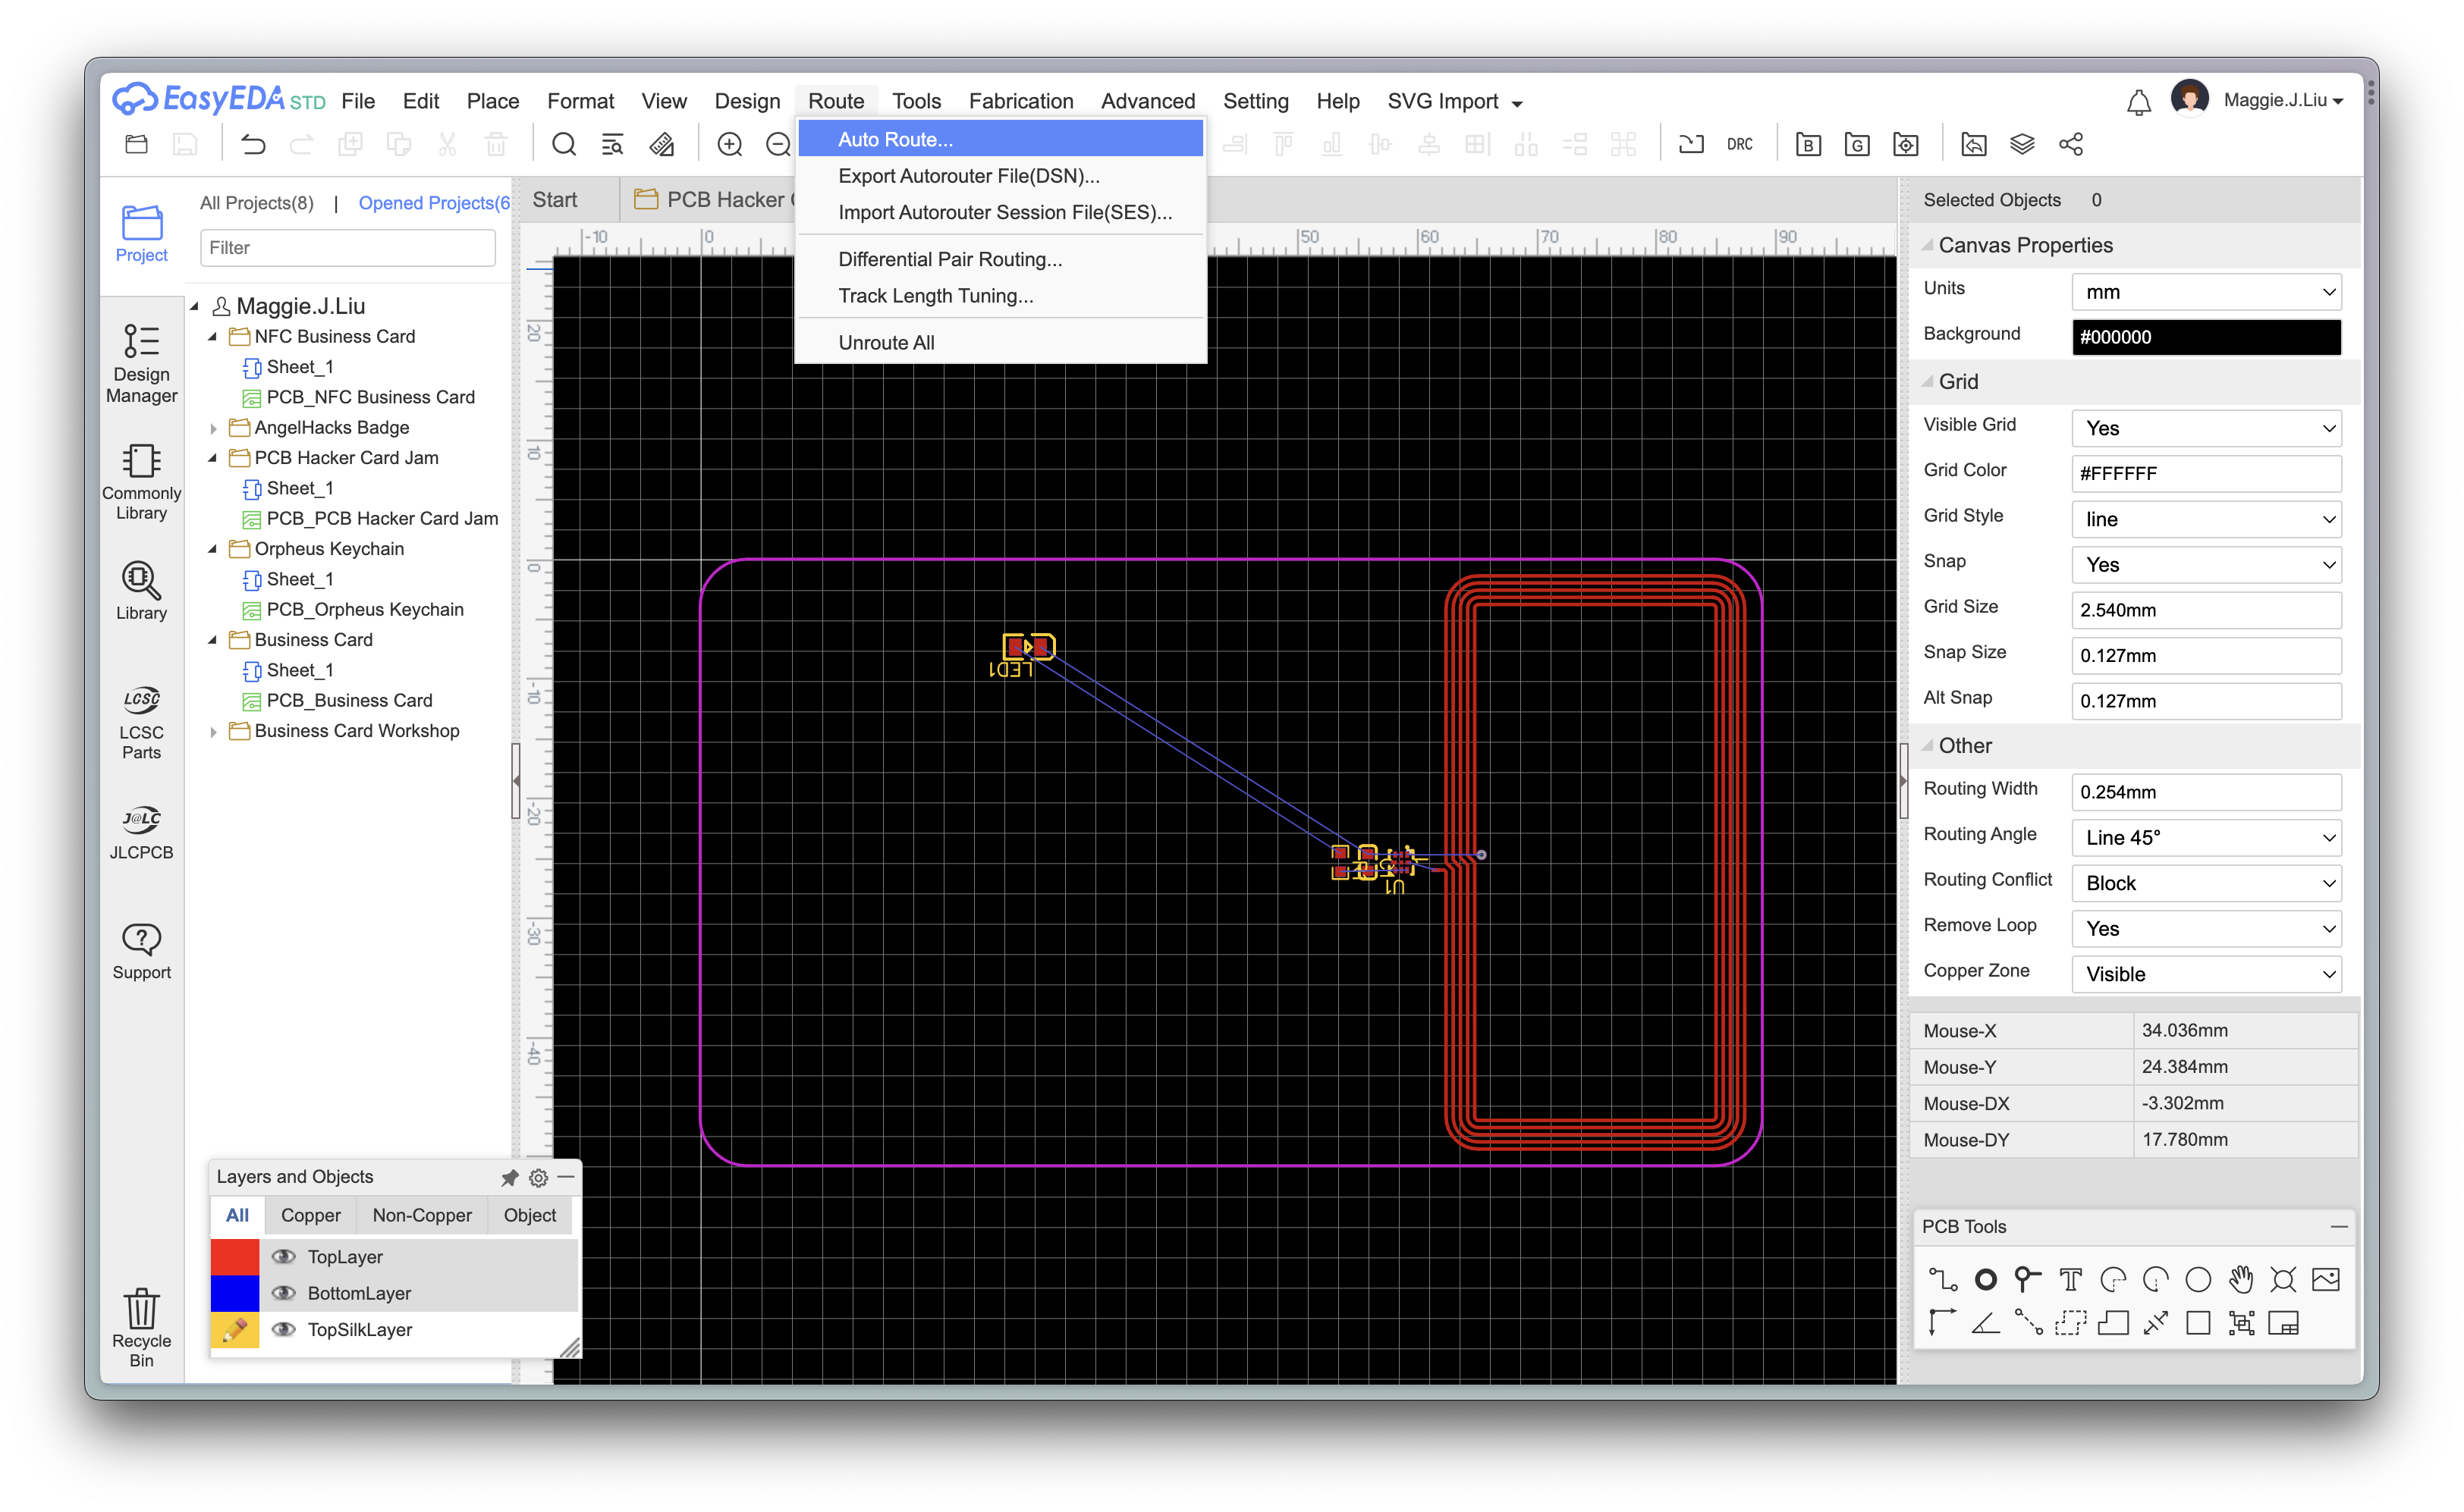Screen dimensions: 2464x1512
Task: Open PCB_NFC Business Card file
Action: pyautogui.click(x=370, y=397)
